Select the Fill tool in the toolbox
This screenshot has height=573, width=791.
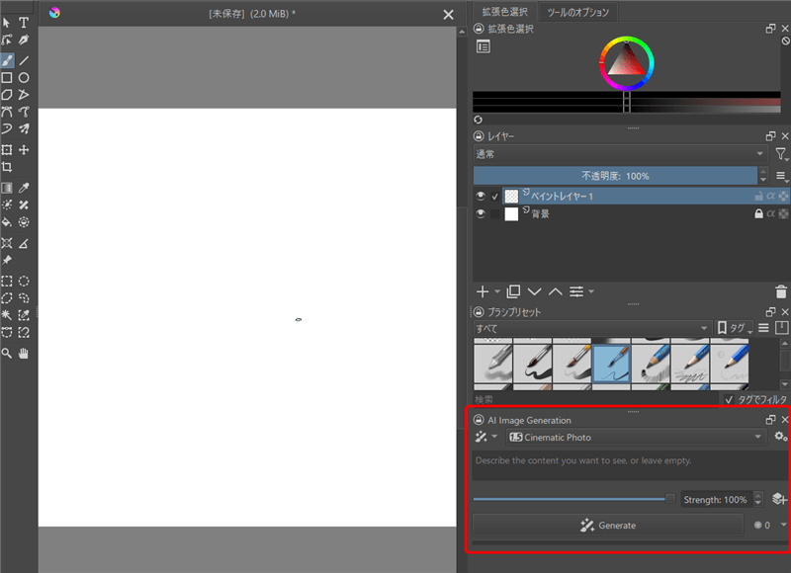[8, 221]
